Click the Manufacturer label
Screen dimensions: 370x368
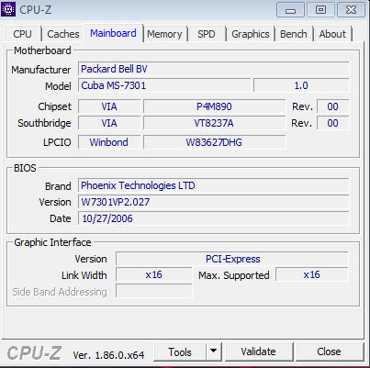[x=41, y=70]
